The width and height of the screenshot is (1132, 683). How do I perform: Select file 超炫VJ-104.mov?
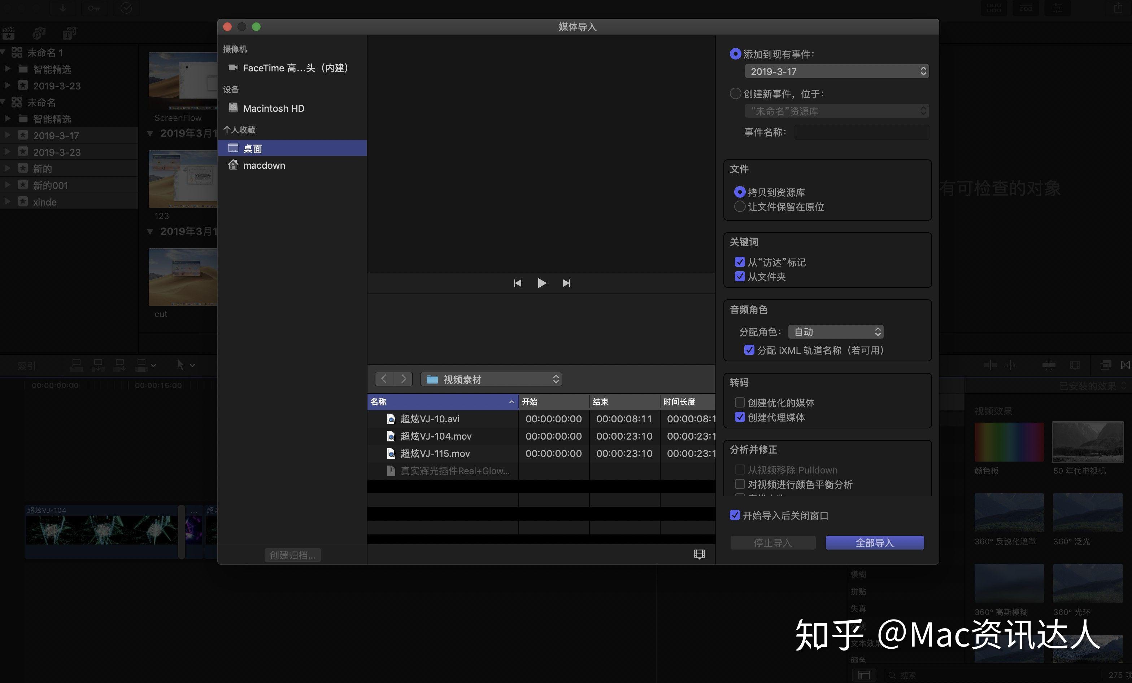(x=443, y=436)
